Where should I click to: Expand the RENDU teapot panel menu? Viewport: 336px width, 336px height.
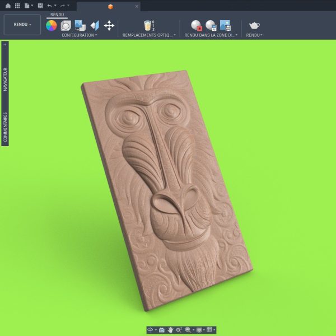click(x=254, y=35)
